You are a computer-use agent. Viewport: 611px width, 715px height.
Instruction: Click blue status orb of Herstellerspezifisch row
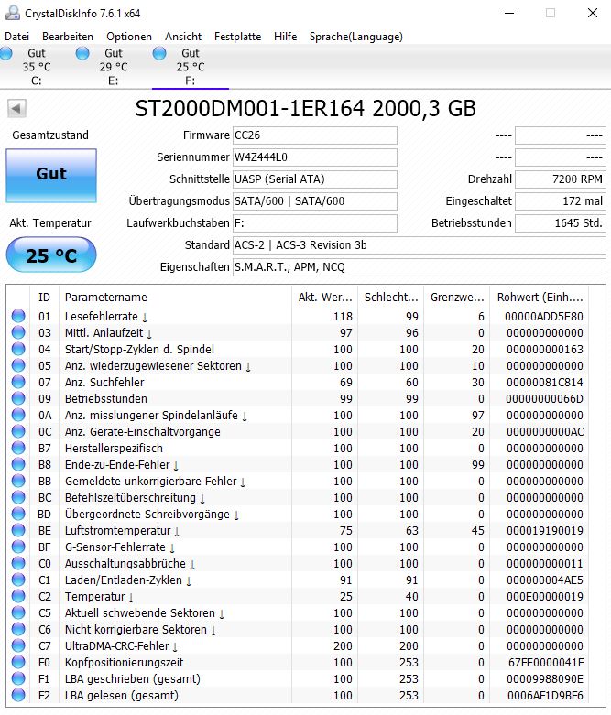[18, 448]
